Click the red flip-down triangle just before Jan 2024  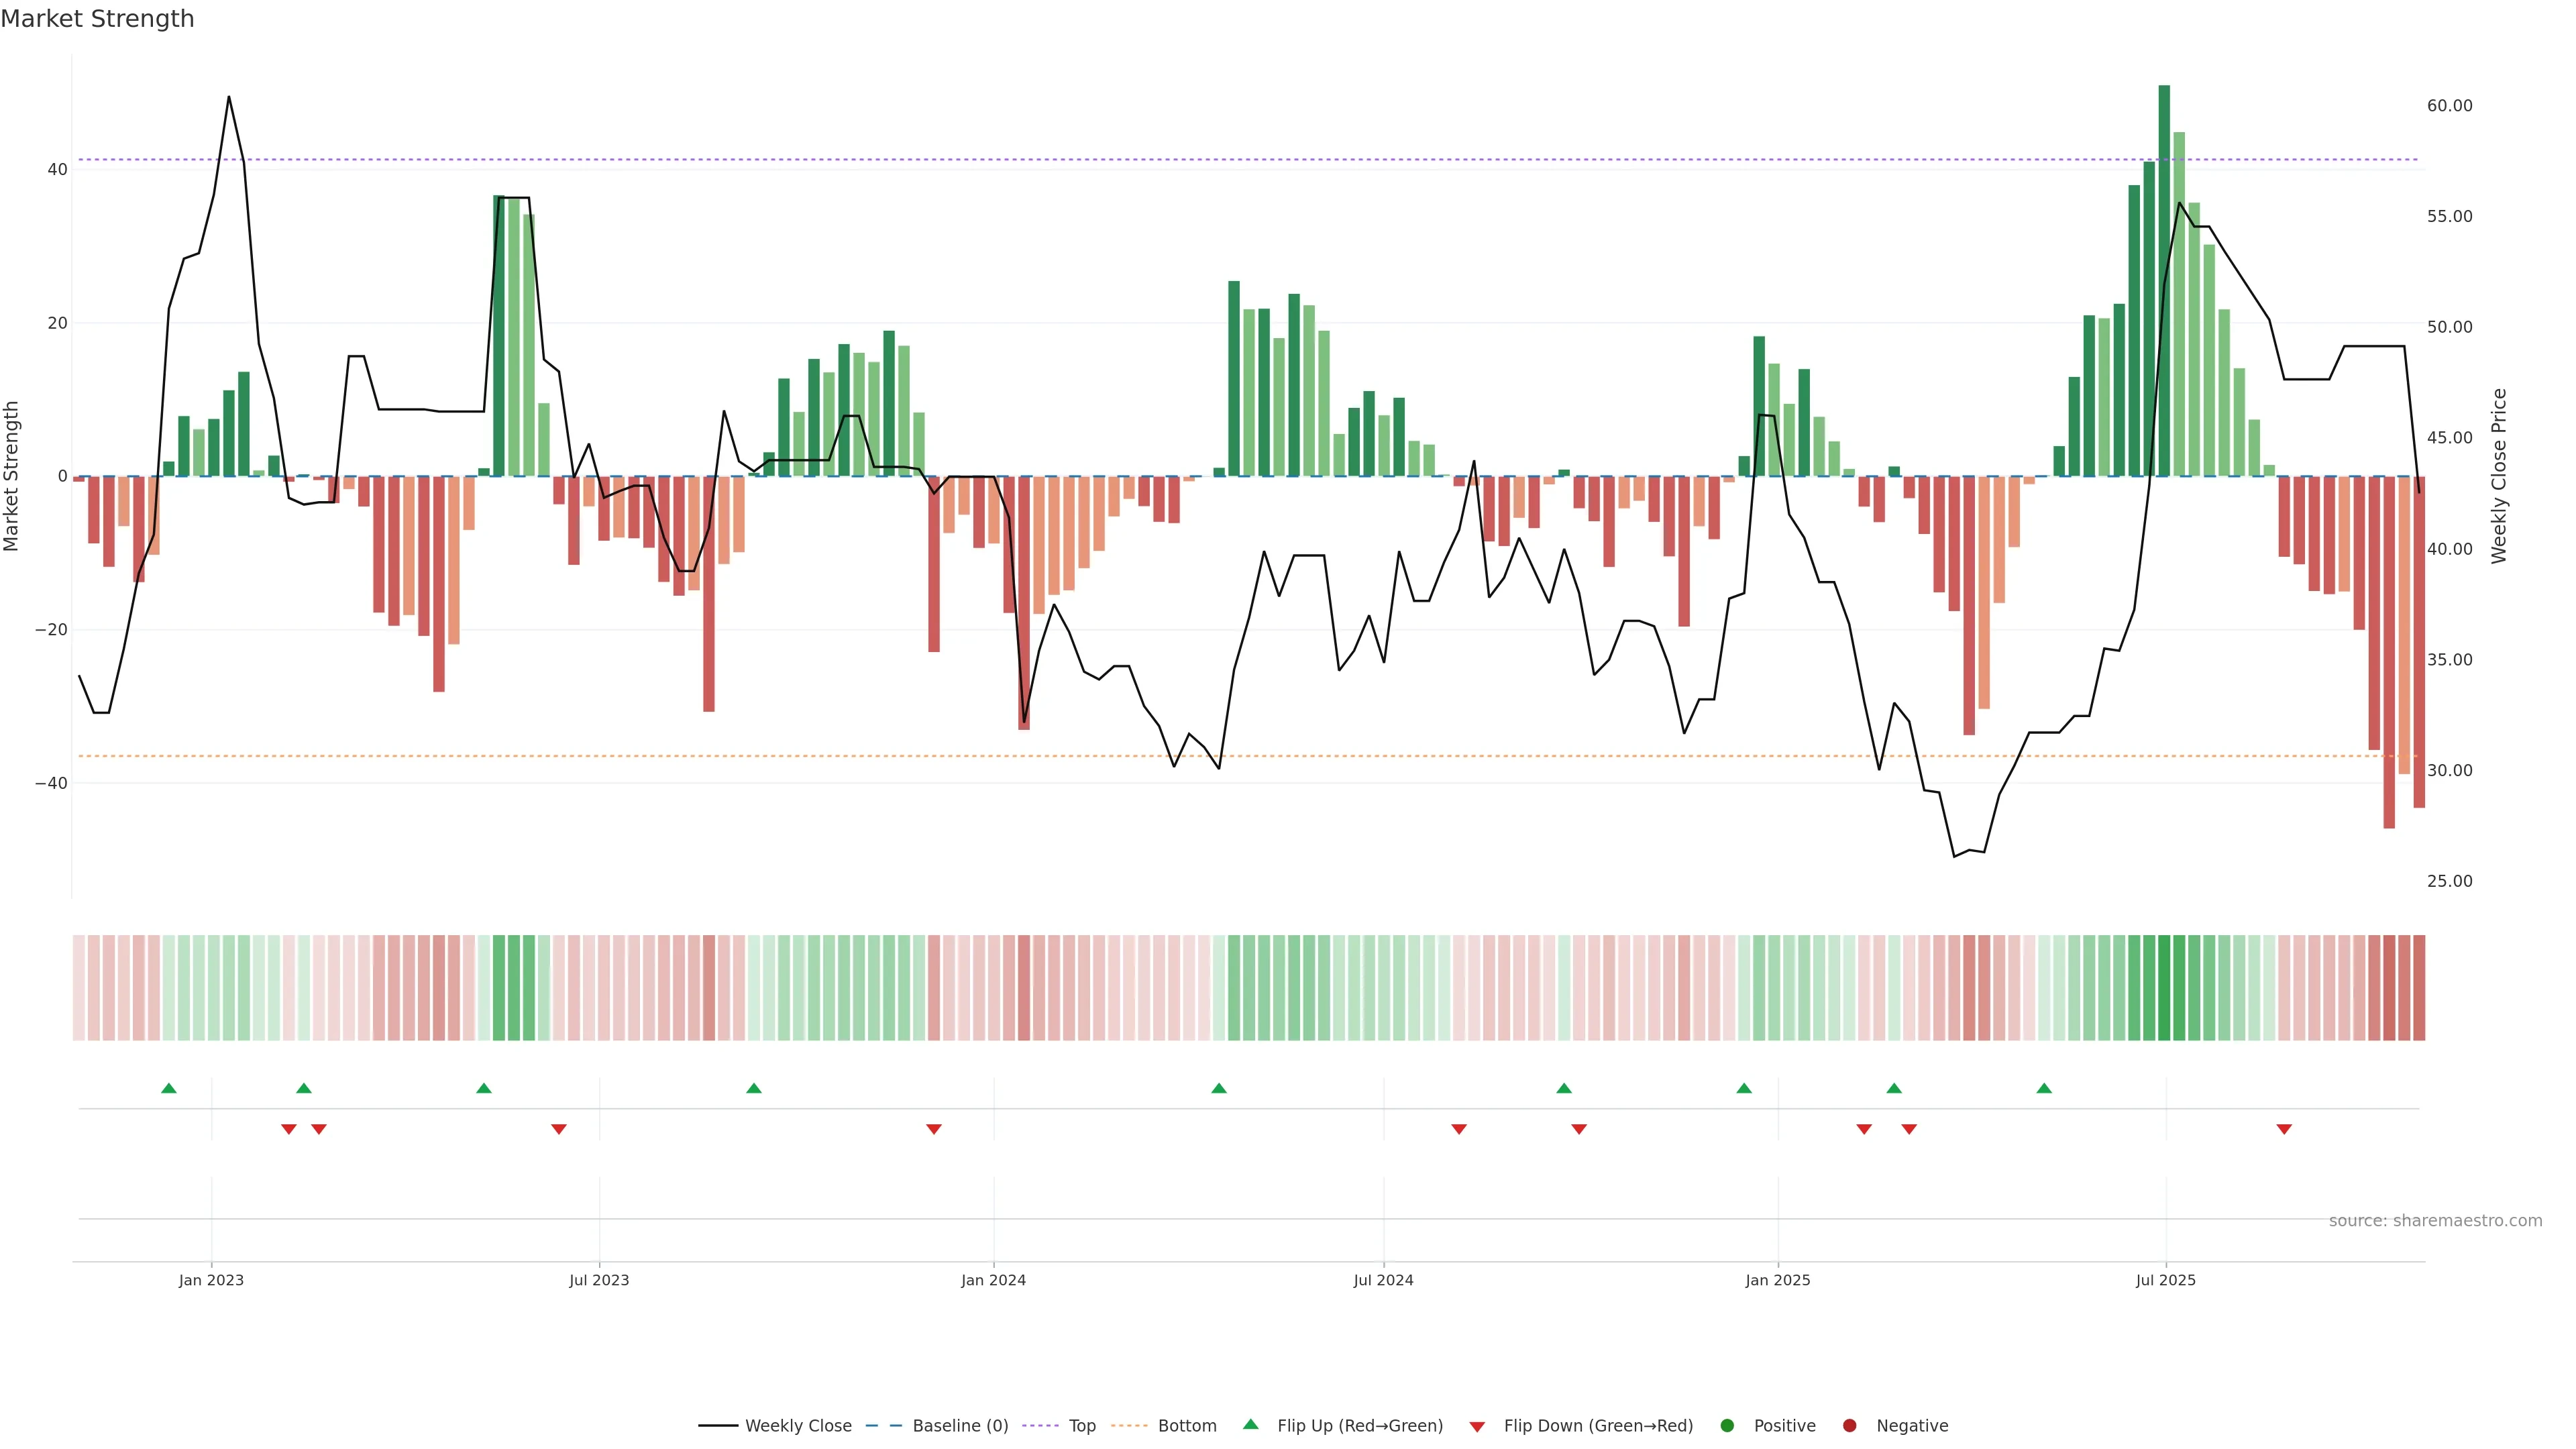tap(934, 1129)
